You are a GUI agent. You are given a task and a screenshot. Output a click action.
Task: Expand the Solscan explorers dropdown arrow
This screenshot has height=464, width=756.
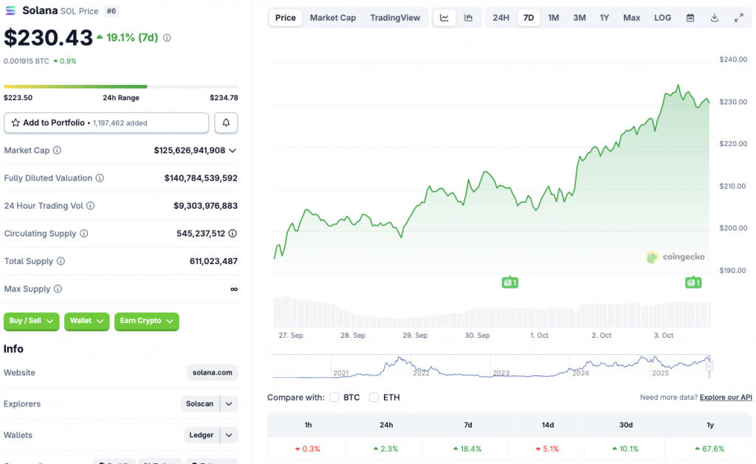pyautogui.click(x=229, y=404)
